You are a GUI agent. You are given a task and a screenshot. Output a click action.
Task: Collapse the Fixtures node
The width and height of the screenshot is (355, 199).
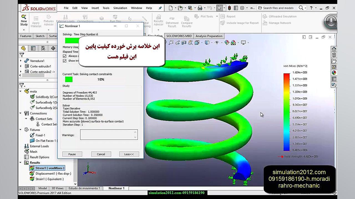(21, 130)
